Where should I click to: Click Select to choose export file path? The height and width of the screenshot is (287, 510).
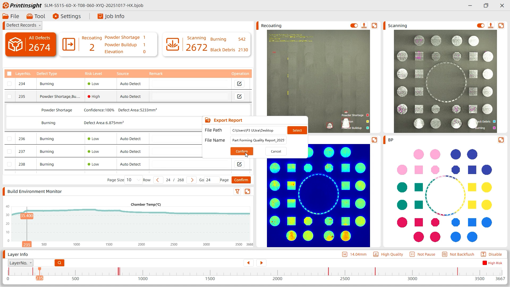[297, 130]
